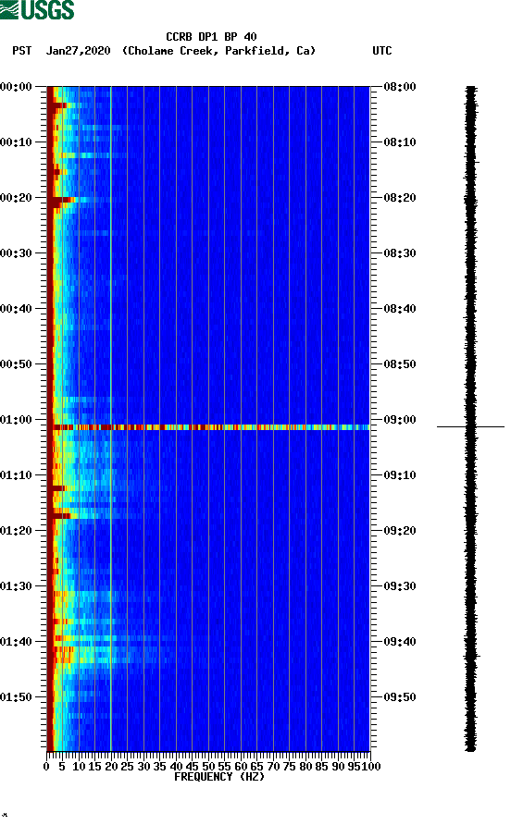Image resolution: width=511 pixels, height=825 pixels.
Task: Click the 01:10 PST time label
Action: [17, 475]
